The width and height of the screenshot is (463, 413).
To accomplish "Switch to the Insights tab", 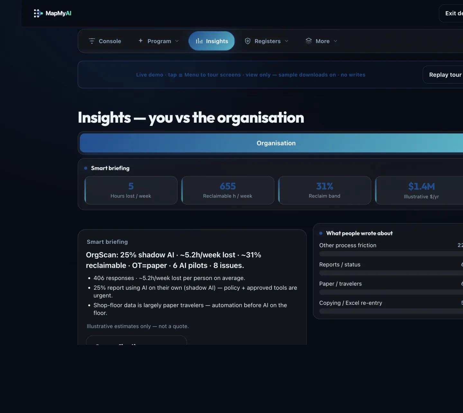I will [x=212, y=41].
